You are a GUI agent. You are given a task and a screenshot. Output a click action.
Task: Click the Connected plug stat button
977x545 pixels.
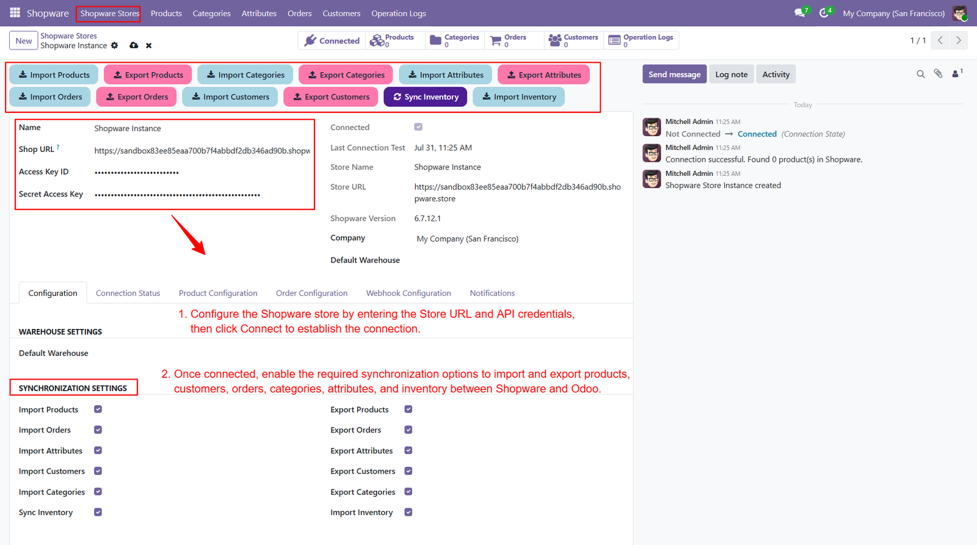point(332,40)
